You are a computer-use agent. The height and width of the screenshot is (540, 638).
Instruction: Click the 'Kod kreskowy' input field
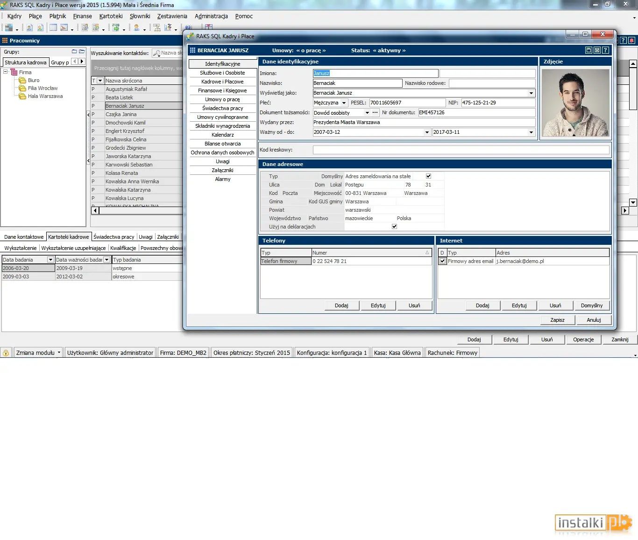[x=461, y=150]
